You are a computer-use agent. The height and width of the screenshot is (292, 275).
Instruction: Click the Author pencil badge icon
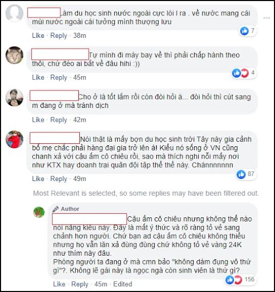(x=55, y=209)
